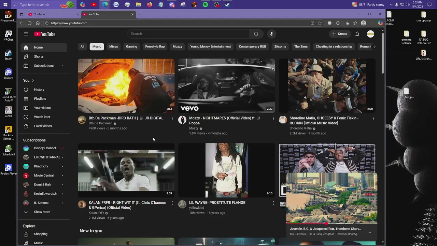Open the YouTube hamburger guide menu
This screenshot has height=246, width=437.
[26, 34]
